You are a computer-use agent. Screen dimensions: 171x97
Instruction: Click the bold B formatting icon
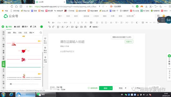71,22
